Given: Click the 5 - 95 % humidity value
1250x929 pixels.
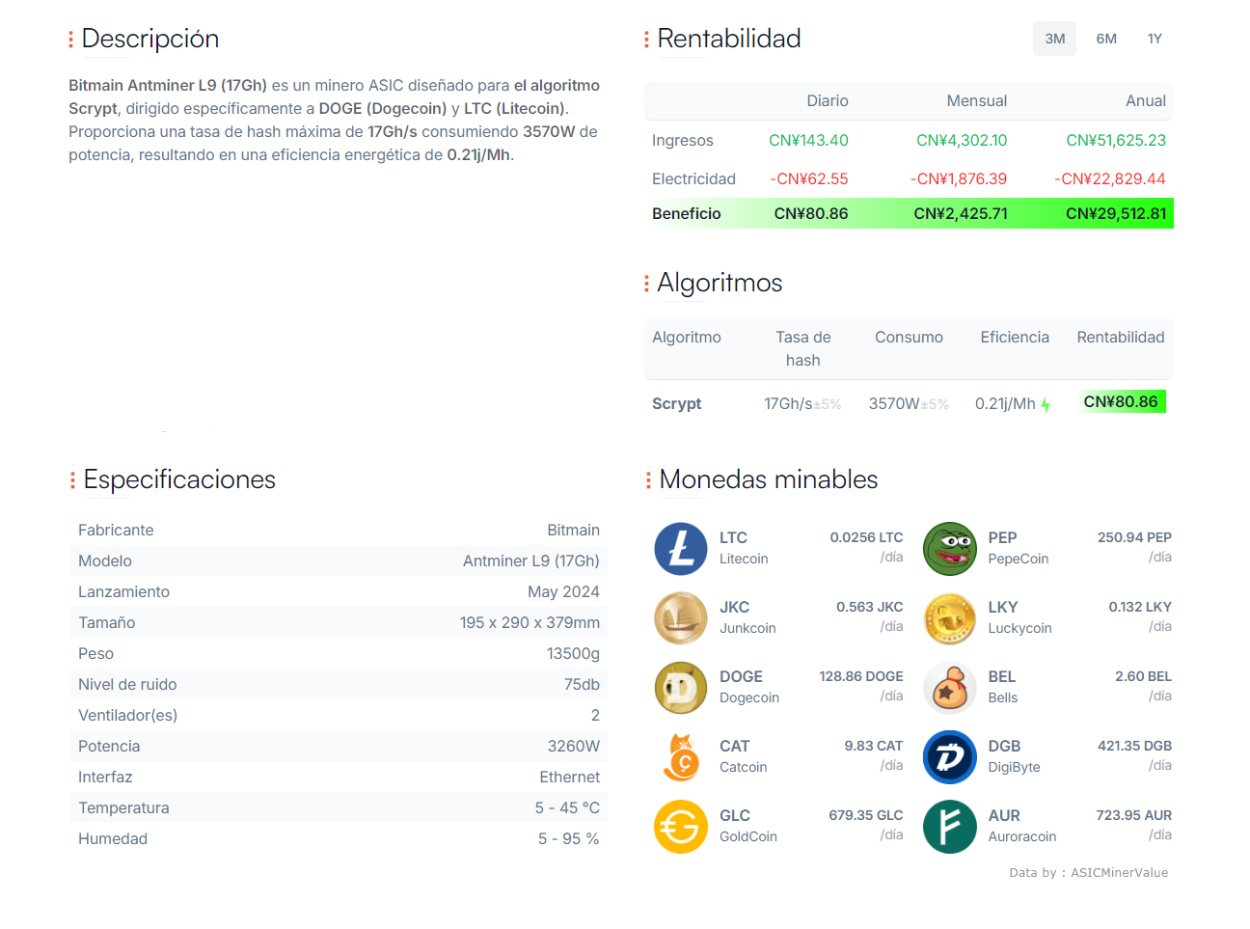Looking at the screenshot, I should pos(569,838).
